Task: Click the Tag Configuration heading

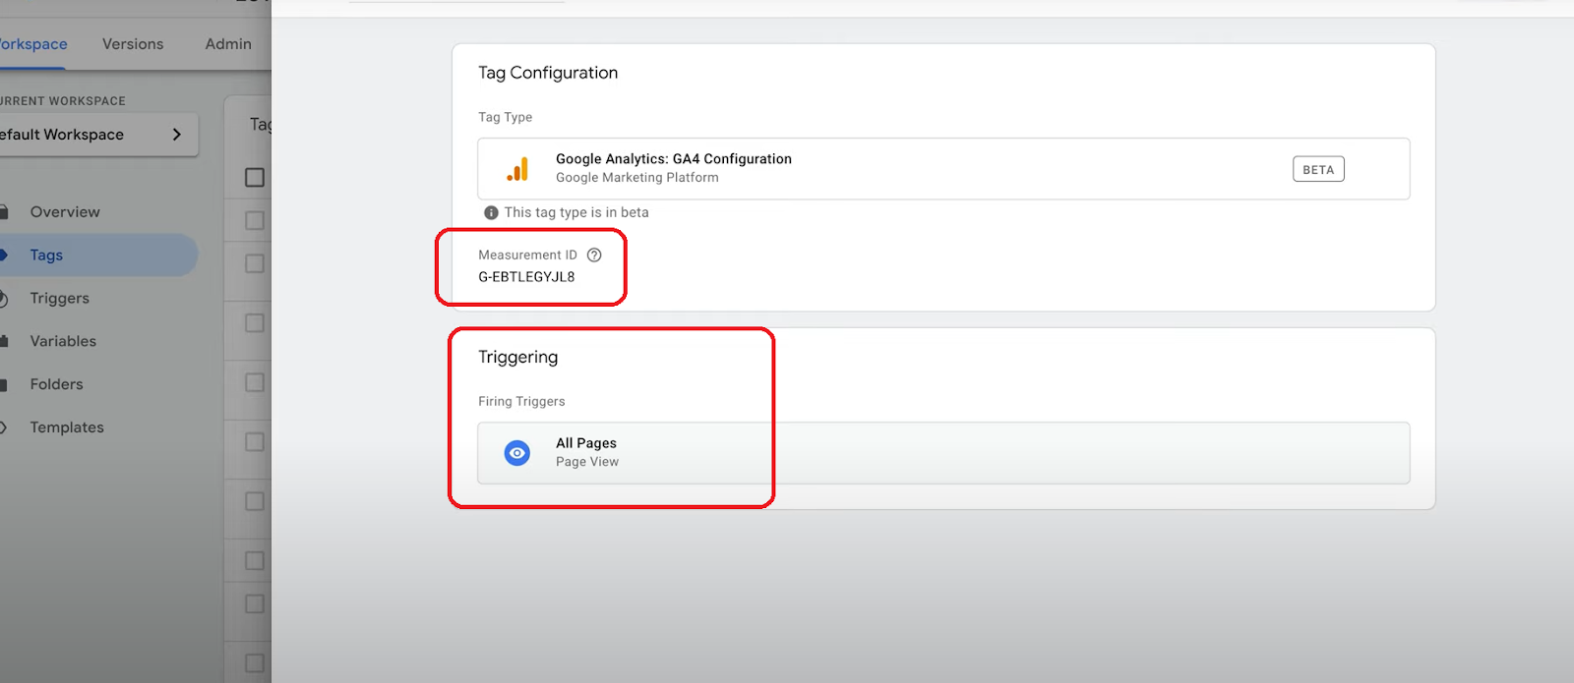Action: click(548, 73)
